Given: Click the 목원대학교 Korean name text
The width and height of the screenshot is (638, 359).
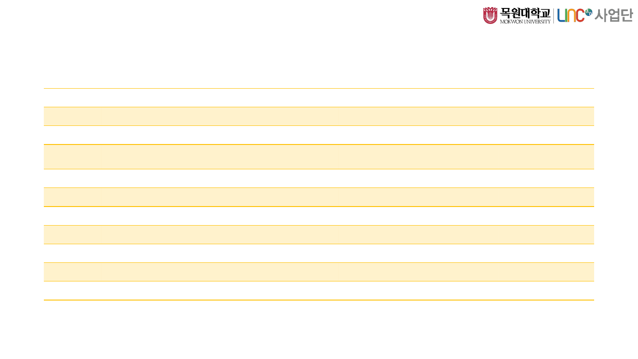Looking at the screenshot, I should (525, 13).
